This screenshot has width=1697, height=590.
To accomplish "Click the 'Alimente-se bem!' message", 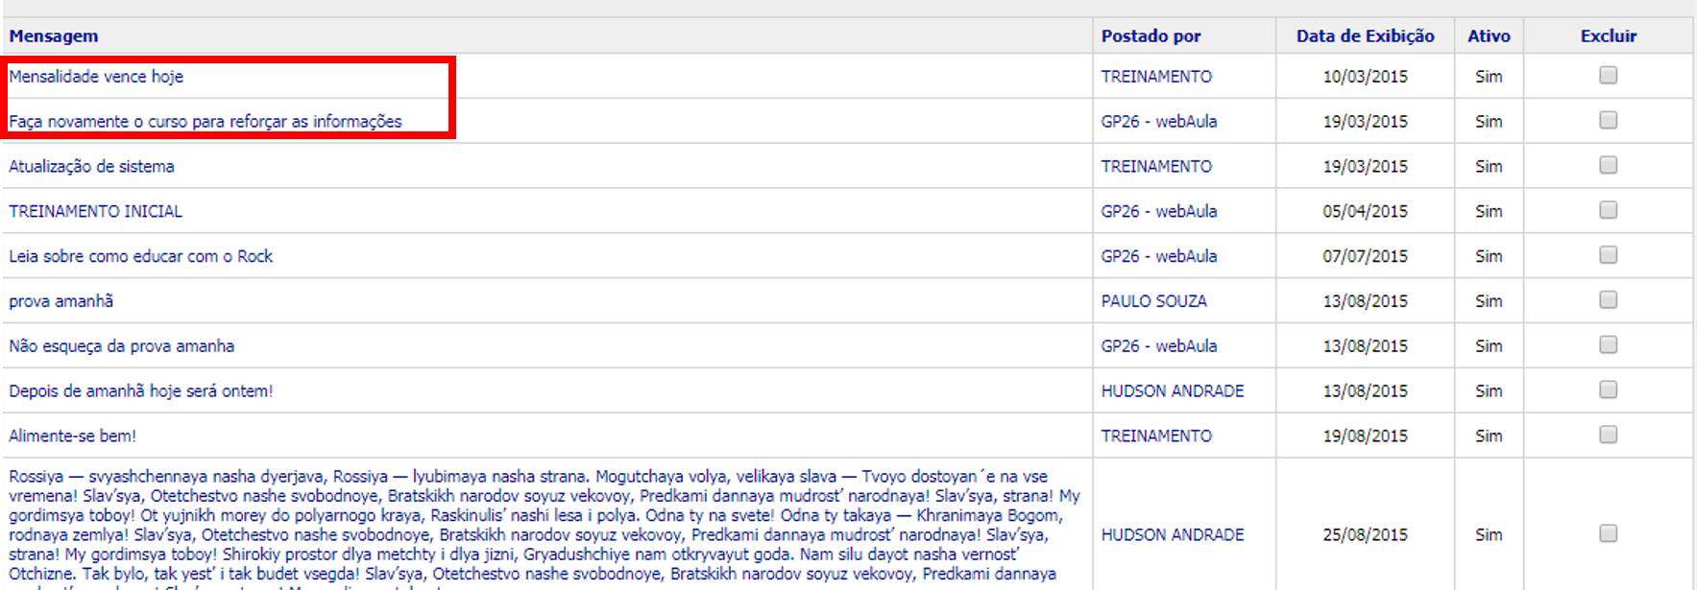I will pos(72,437).
